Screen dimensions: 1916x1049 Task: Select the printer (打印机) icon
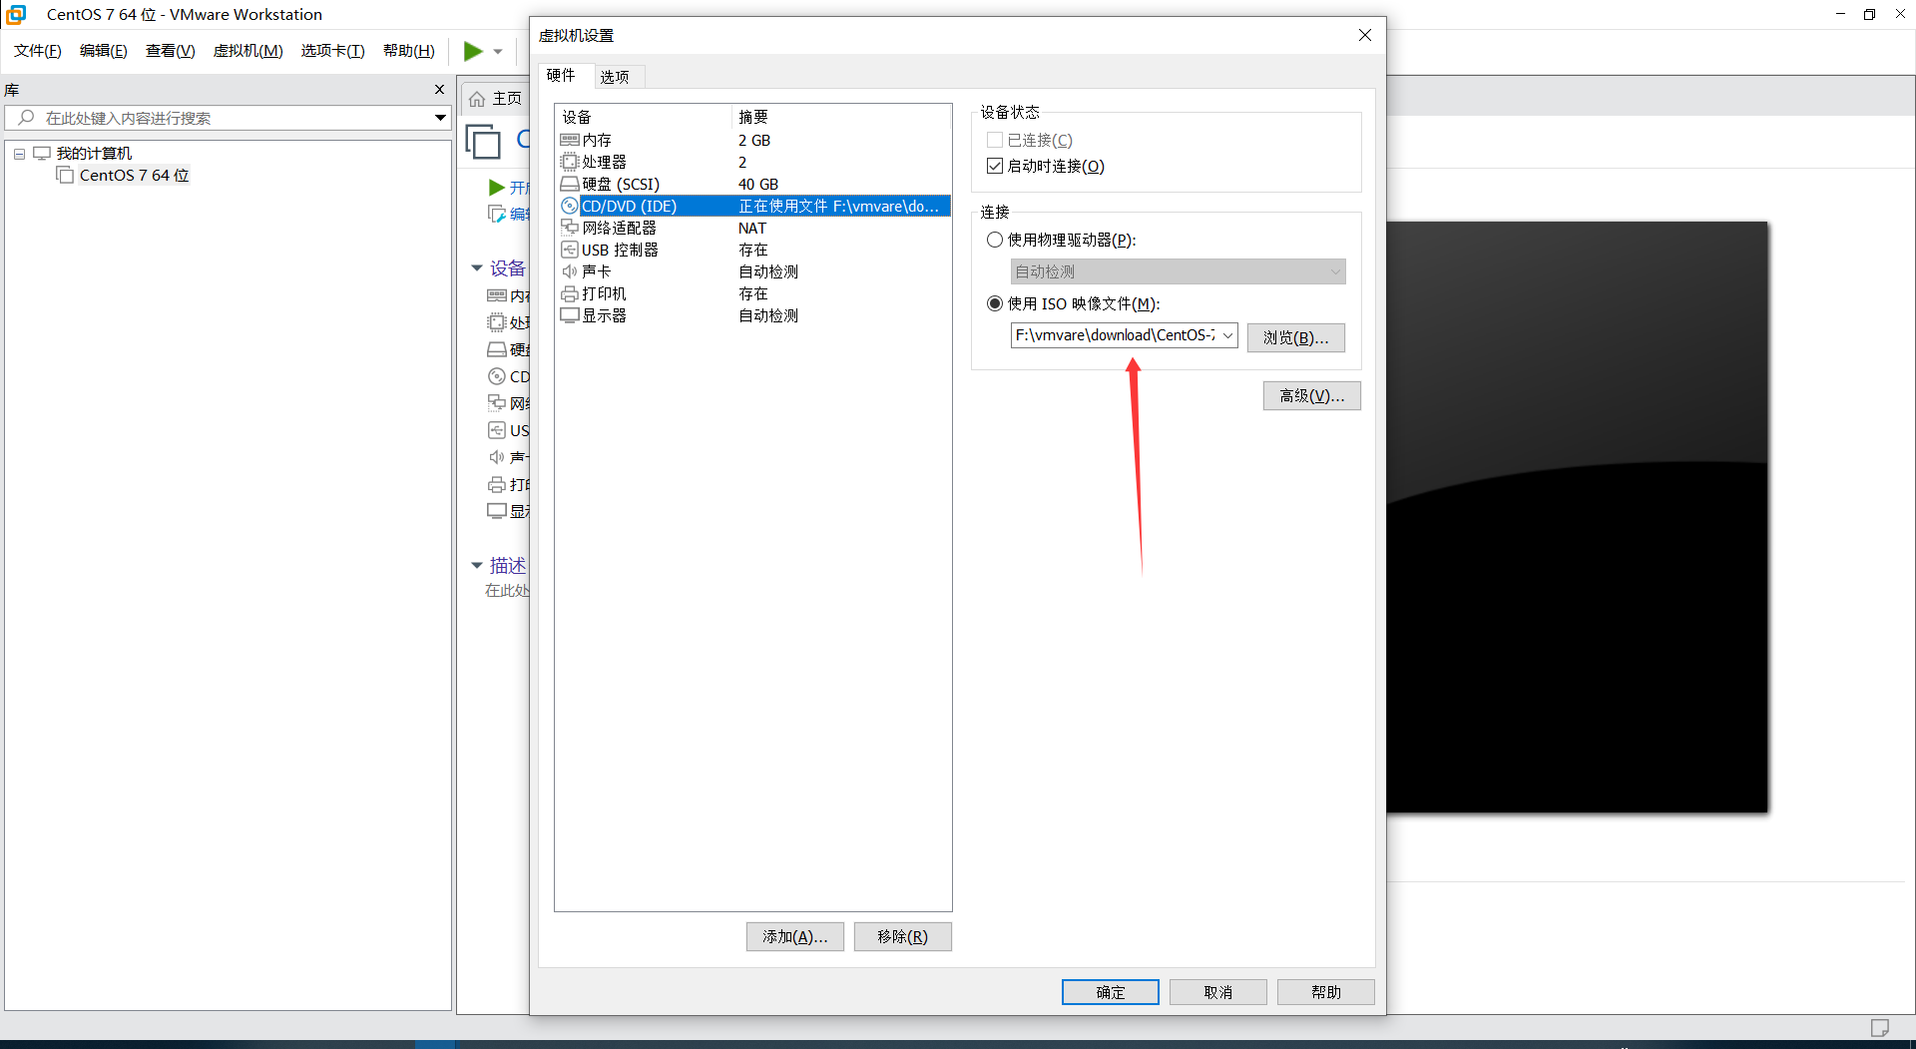point(570,293)
